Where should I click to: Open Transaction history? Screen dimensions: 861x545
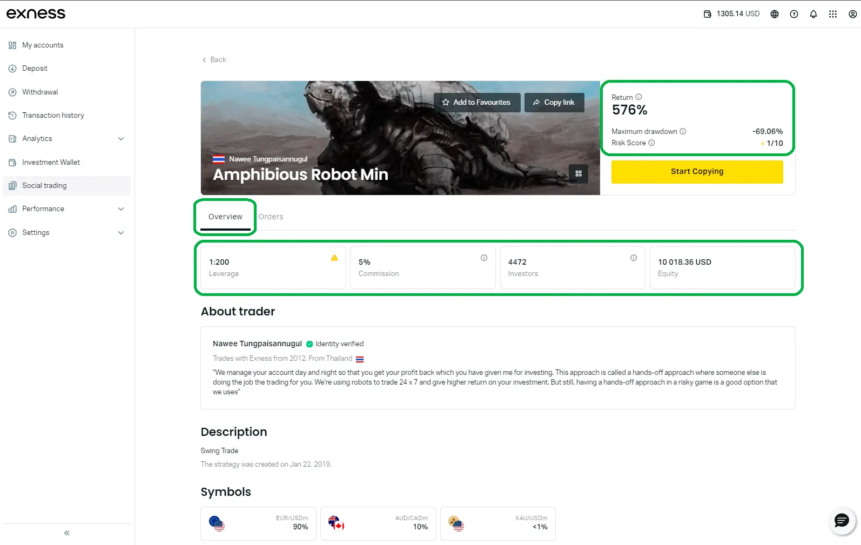pos(66,116)
